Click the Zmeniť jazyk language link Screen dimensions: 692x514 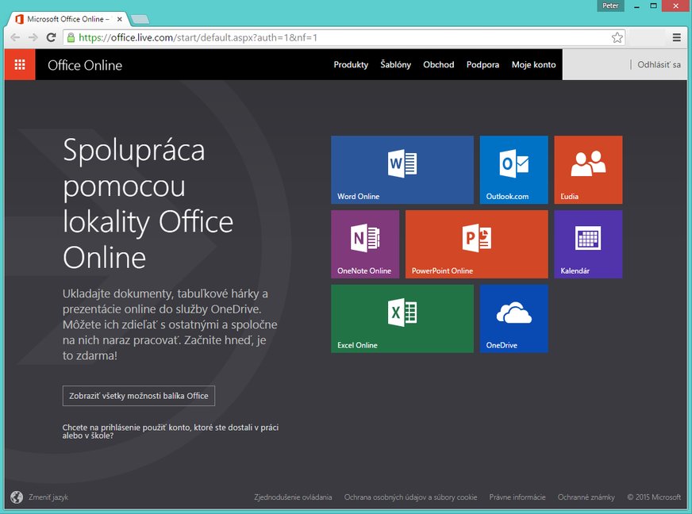pos(48,497)
